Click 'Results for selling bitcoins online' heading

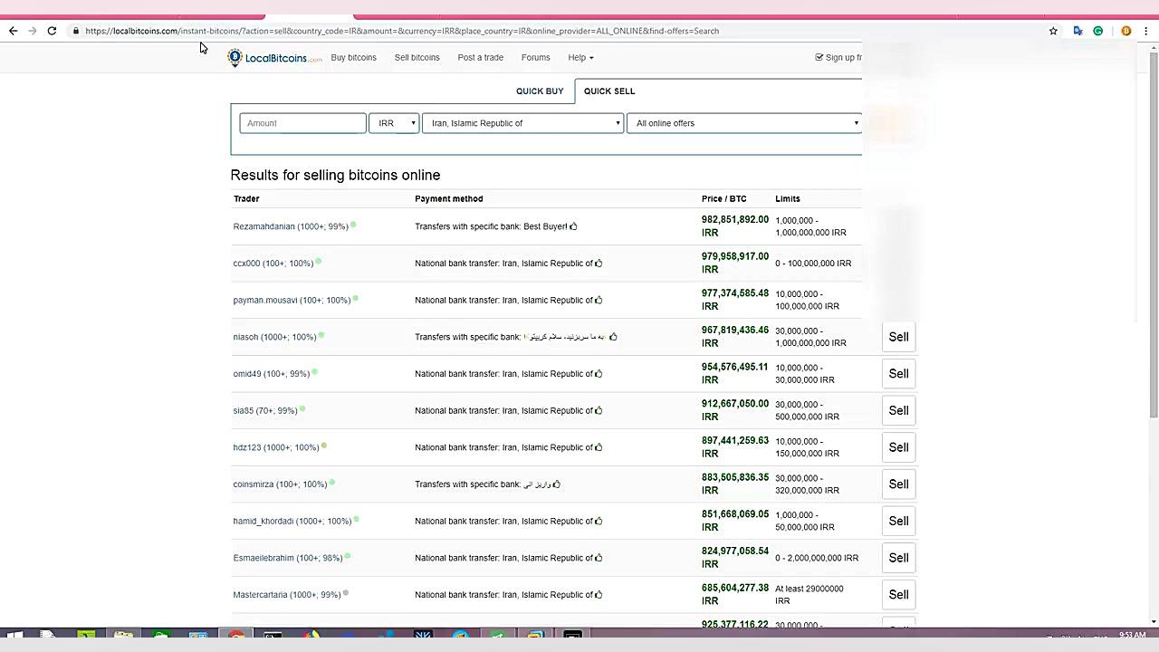click(335, 175)
